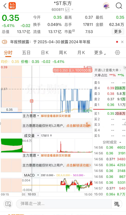Tap the 市盈动 7.53 value
The height and width of the screenshot is (215, 126).
pos(89,32)
